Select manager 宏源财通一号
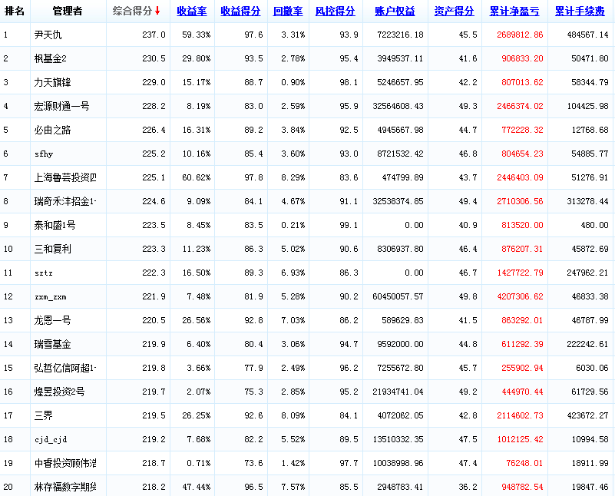Screen dimensions: 615x496 click(x=61, y=106)
